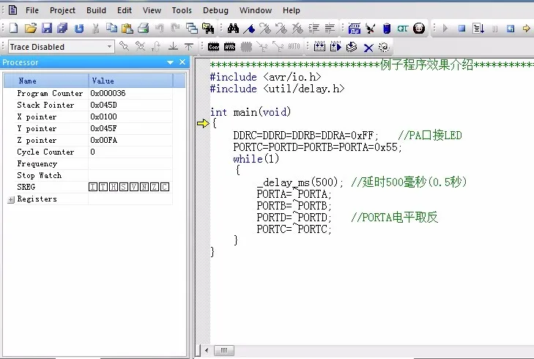Click the blue reset arrow icon
The width and height of the screenshot is (534, 359).
(x=510, y=29)
